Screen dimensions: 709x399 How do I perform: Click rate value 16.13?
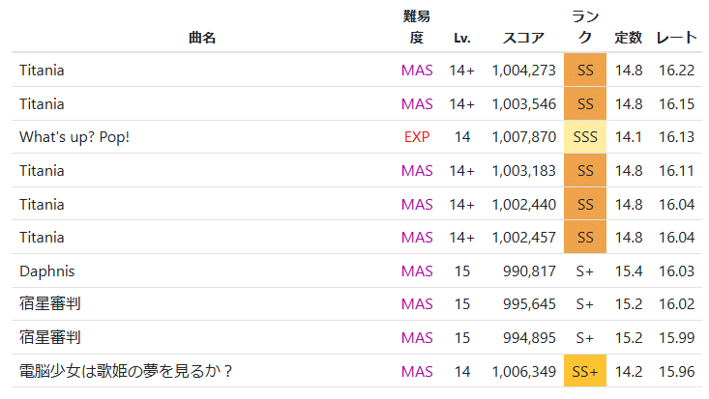(676, 137)
